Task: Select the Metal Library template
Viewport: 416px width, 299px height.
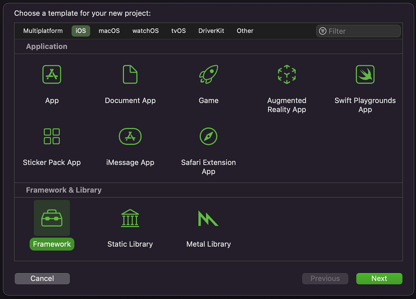Action: pos(209,218)
